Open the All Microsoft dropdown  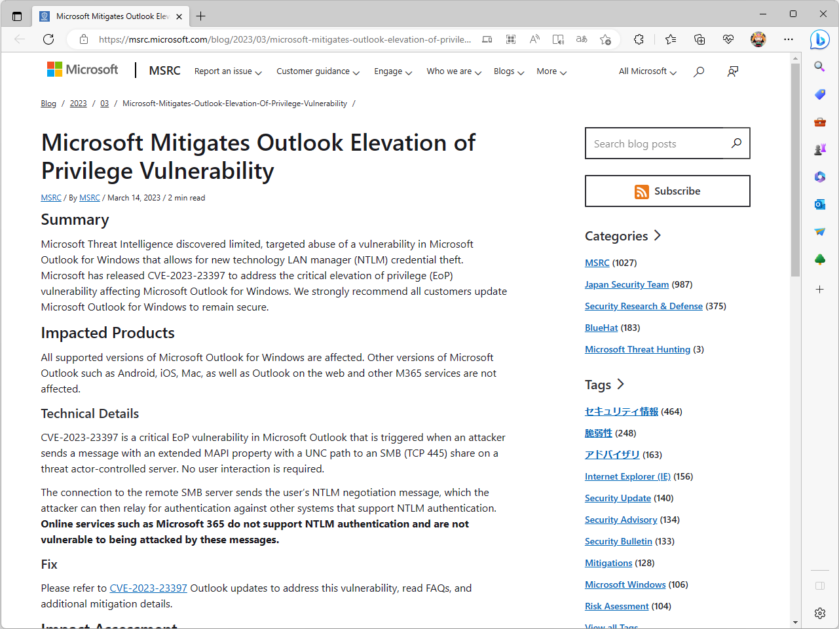647,71
